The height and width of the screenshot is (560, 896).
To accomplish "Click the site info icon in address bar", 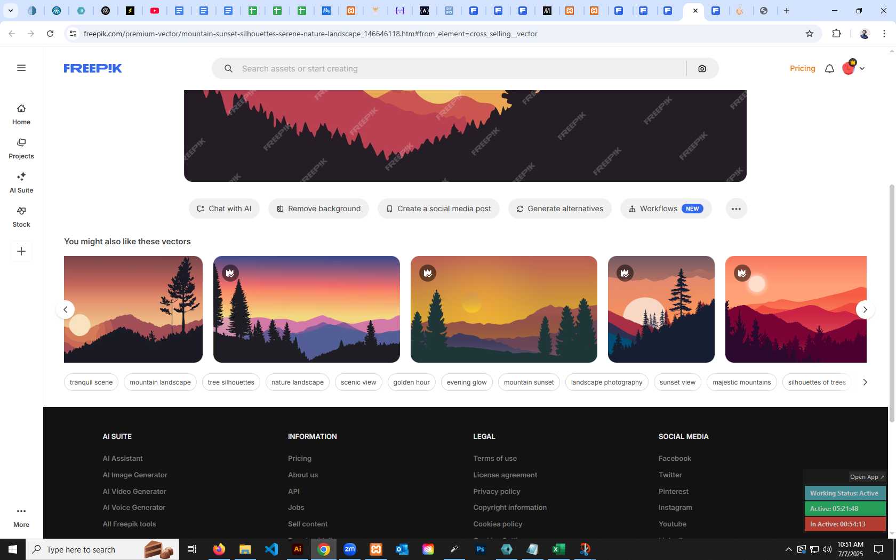I will coord(73,34).
